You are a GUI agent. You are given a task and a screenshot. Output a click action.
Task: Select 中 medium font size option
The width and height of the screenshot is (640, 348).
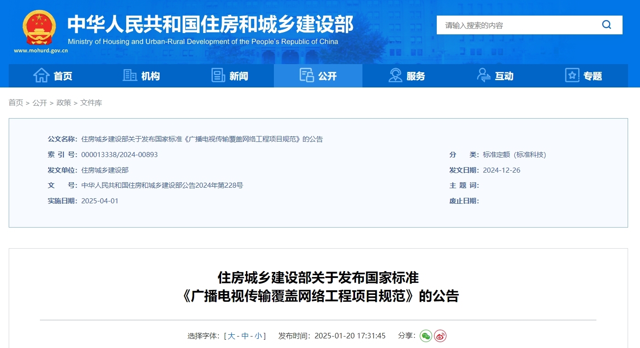[245, 336]
